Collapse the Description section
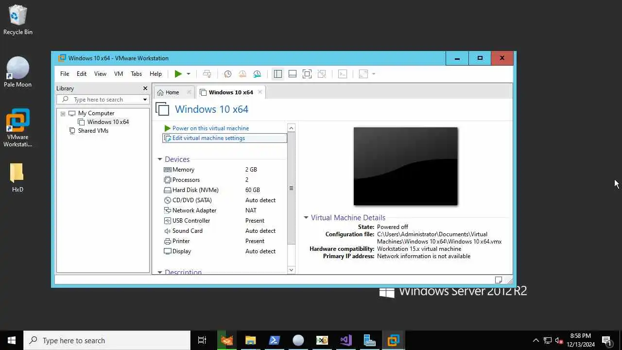Screen dimensions: 622x350 159,272
